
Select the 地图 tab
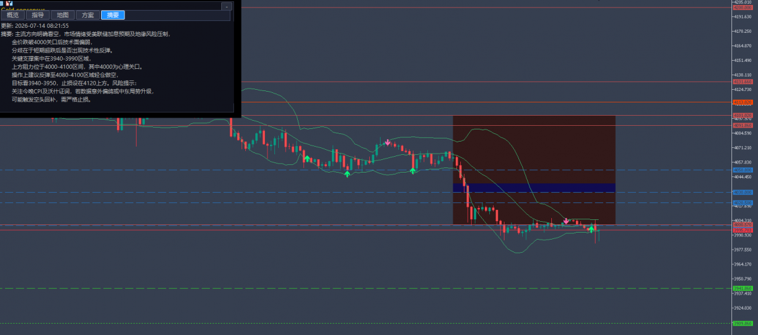(x=63, y=15)
